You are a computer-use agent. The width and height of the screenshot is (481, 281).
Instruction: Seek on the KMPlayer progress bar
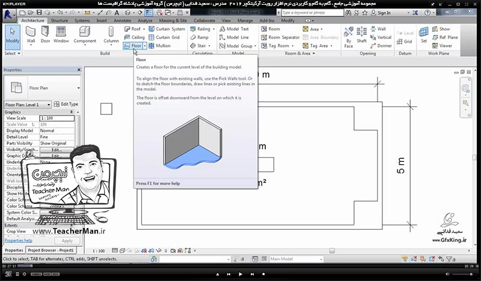pos(240,266)
